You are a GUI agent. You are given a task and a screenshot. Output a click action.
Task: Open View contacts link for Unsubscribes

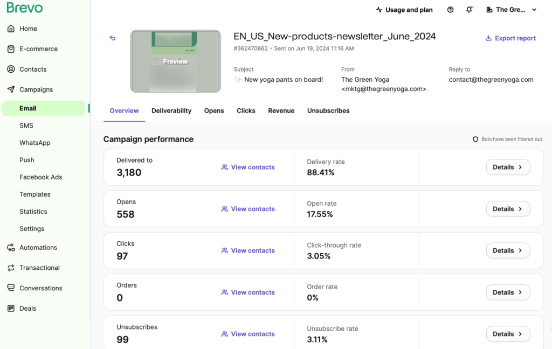click(253, 334)
